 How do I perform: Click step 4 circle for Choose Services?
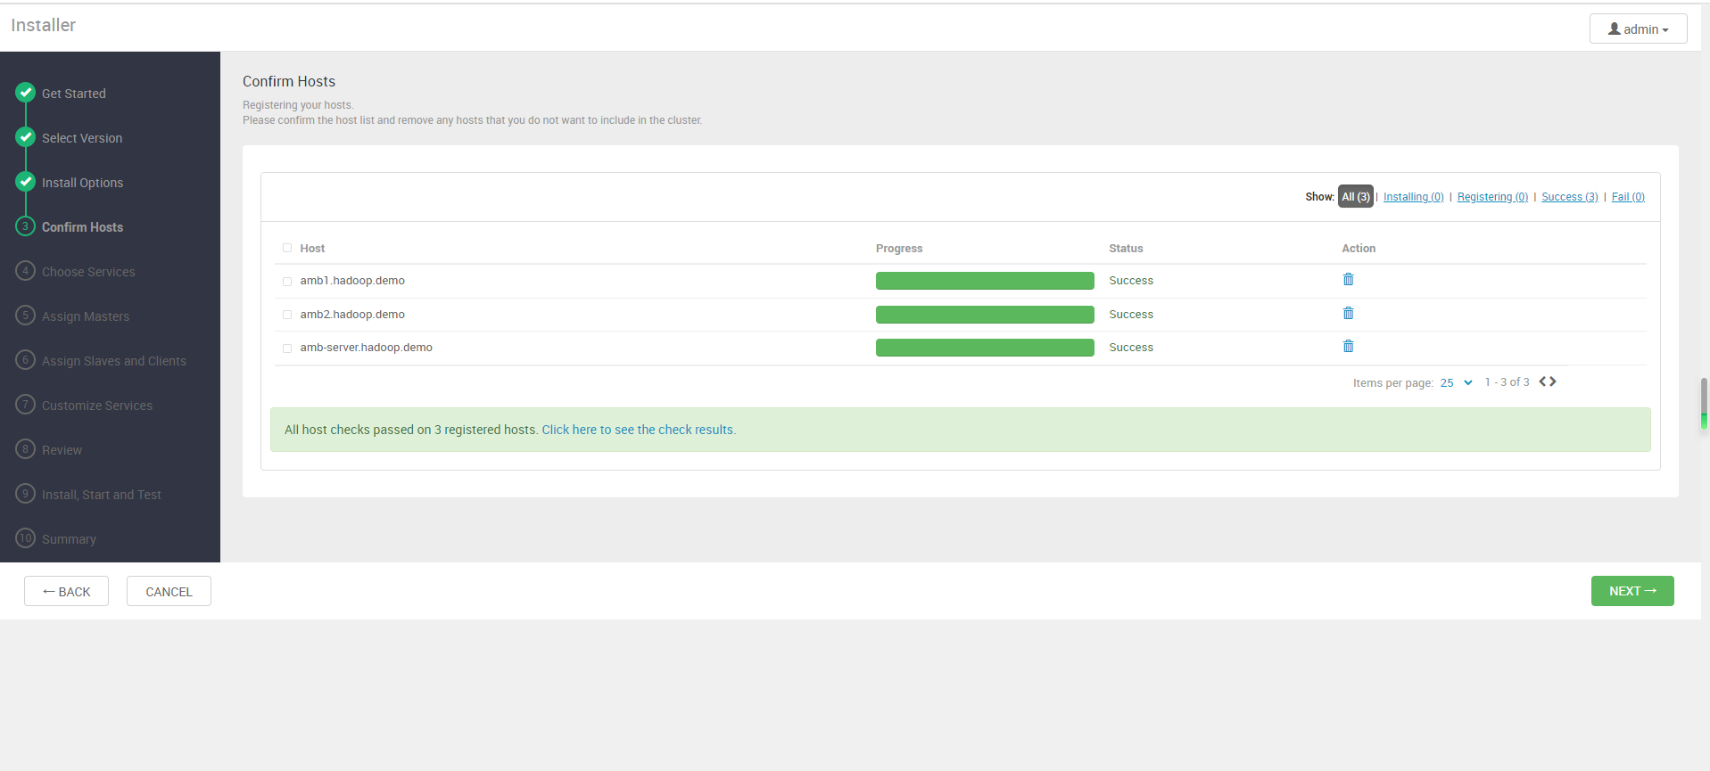(x=26, y=271)
